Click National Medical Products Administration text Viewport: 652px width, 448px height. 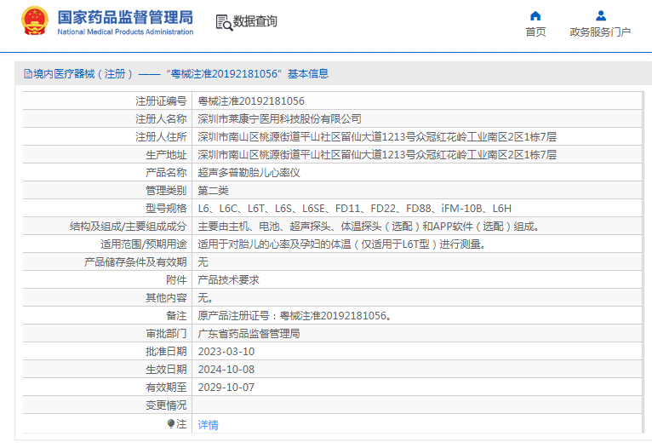click(125, 32)
